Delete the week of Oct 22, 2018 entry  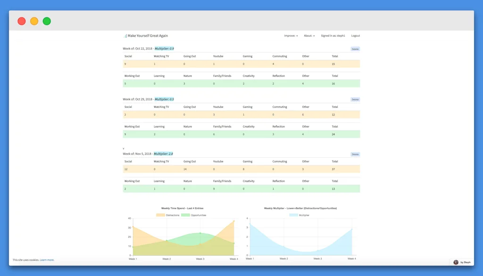pos(355,49)
